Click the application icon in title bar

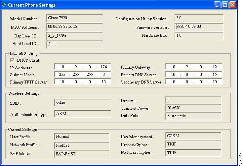pyautogui.click(x=4, y=5)
